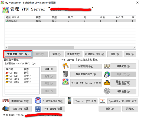
Task: Click the right arrow of horizontal scrollbar
Action: 134,47
